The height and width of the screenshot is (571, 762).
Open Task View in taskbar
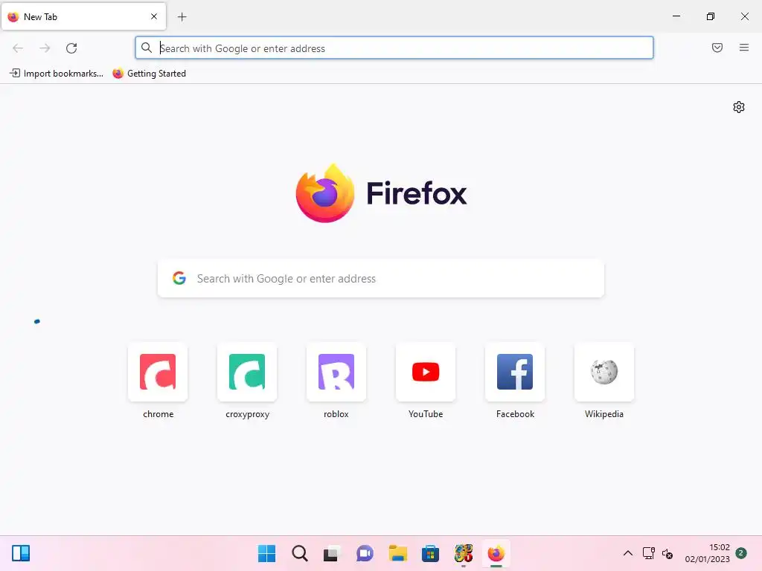(x=331, y=553)
